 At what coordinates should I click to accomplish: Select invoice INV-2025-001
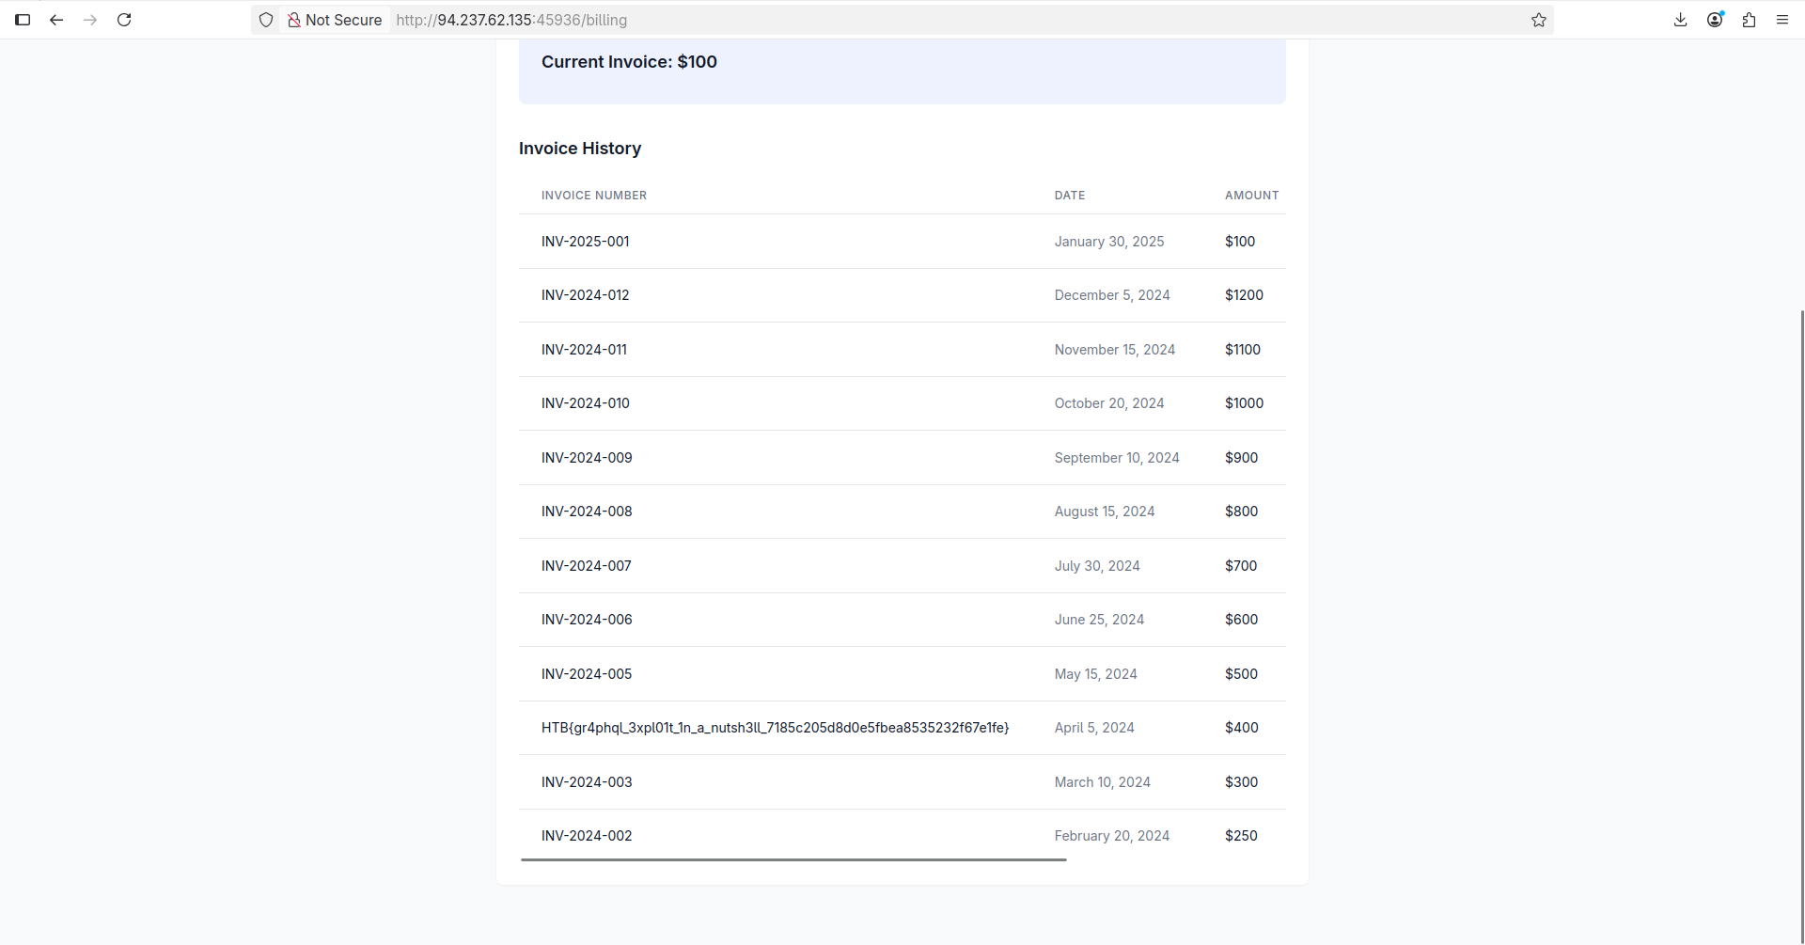click(585, 242)
